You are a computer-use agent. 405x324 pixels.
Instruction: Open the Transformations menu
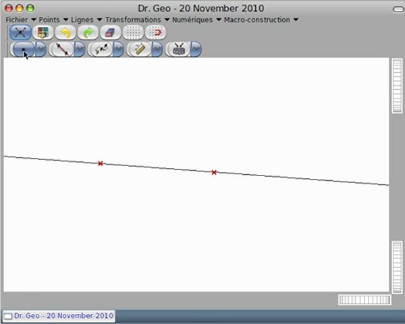click(137, 20)
